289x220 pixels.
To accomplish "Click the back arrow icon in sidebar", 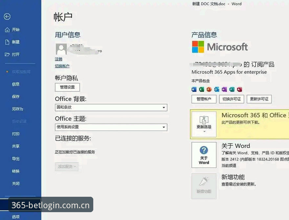I will (x=7, y=17).
